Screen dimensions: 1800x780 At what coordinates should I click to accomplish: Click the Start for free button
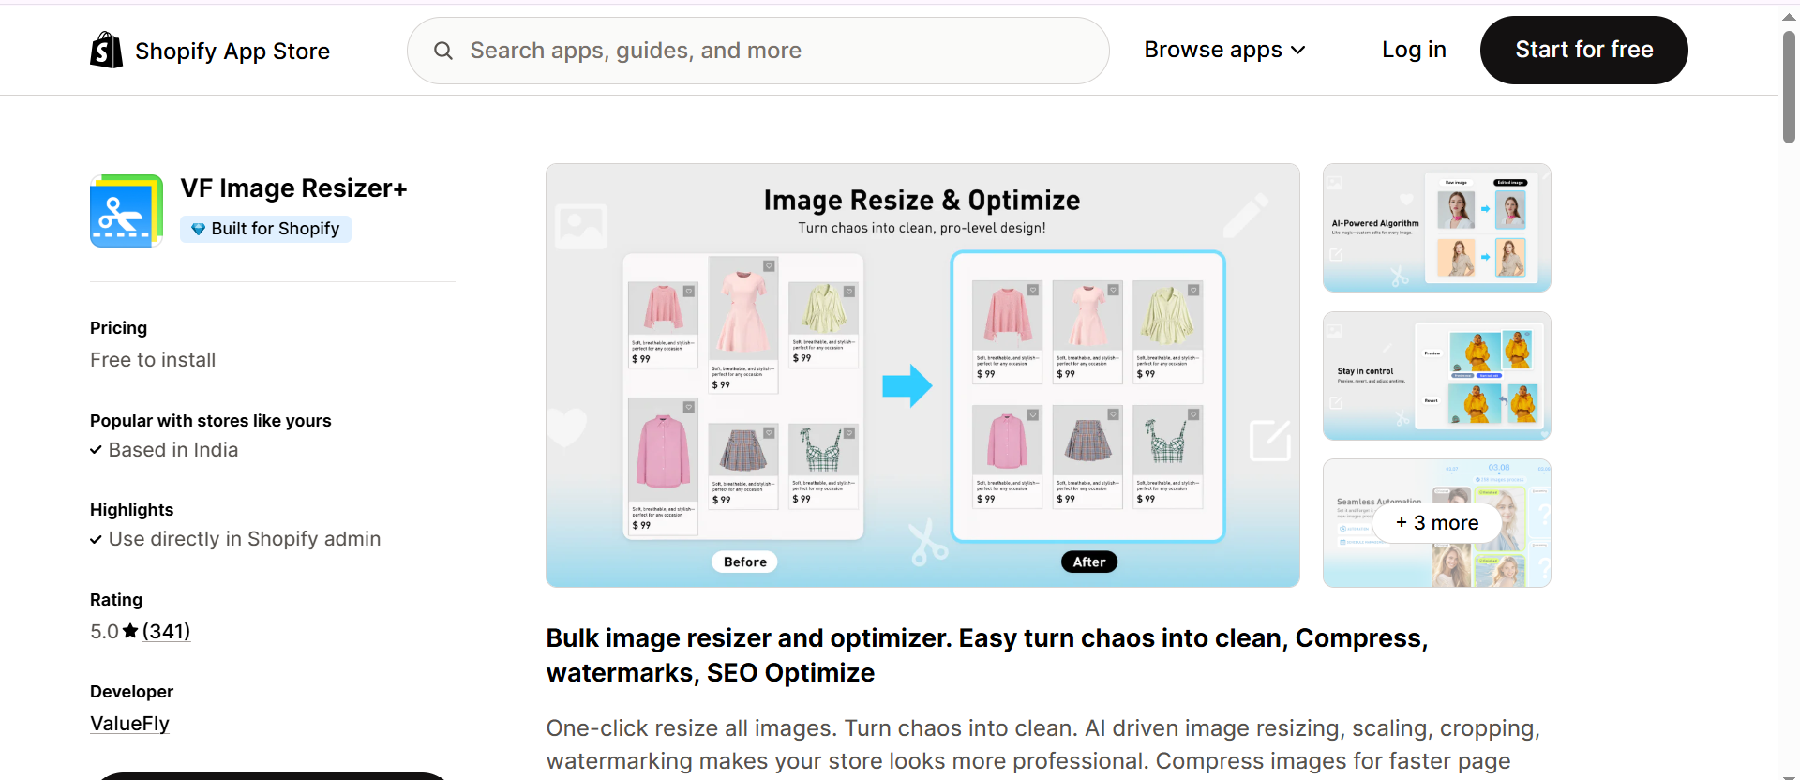[1583, 50]
